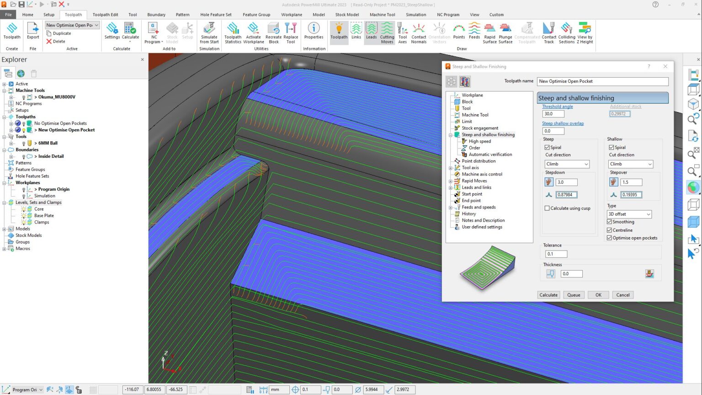Select the Rapid Surface icon
Screen dimensions: 702x395
click(x=489, y=31)
